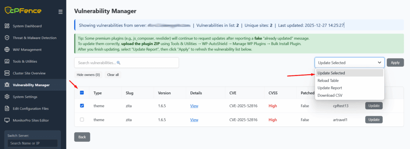Click Update button for cpftest13 row
Image resolution: width=410 pixels, height=149 pixels.
point(374,106)
